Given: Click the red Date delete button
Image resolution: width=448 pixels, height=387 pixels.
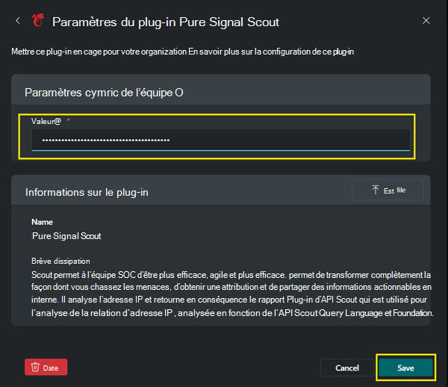Looking at the screenshot, I should point(46,367).
